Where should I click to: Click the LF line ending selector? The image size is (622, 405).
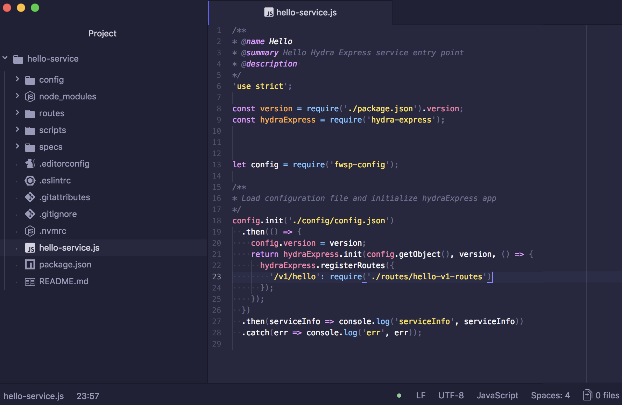pos(420,396)
